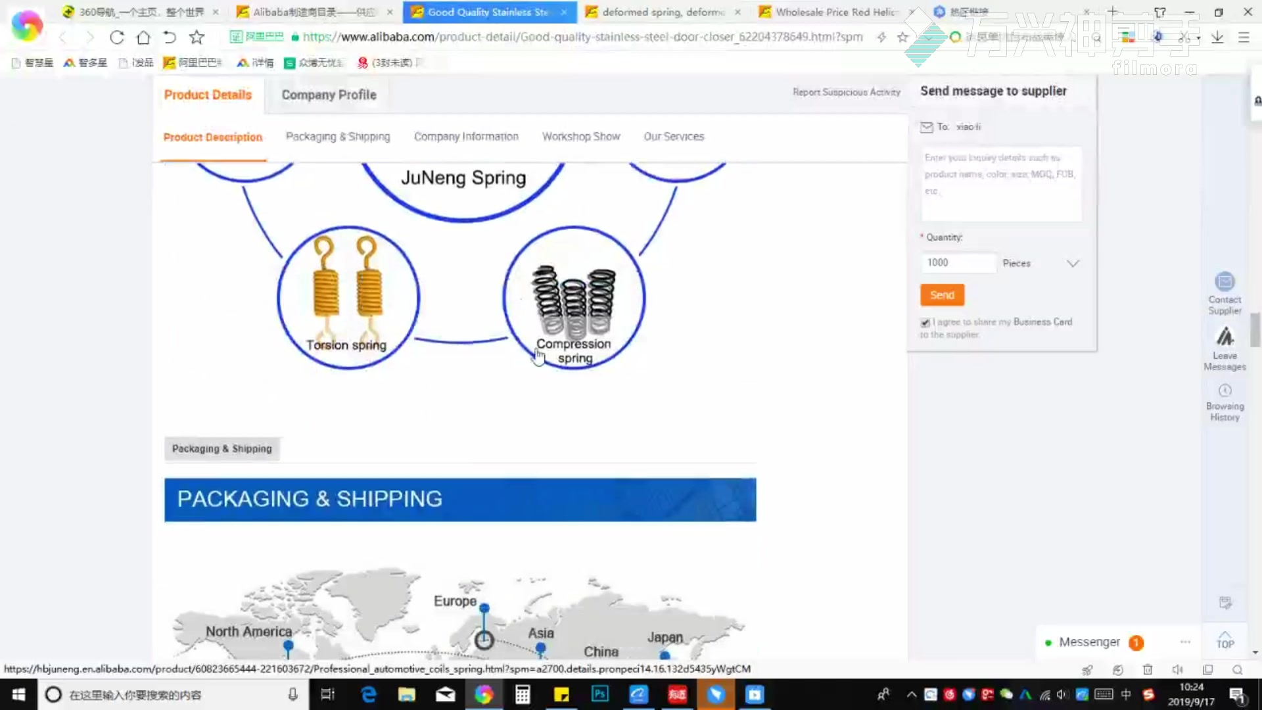
Task: Open the browser downloads icon
Action: tap(1217, 37)
